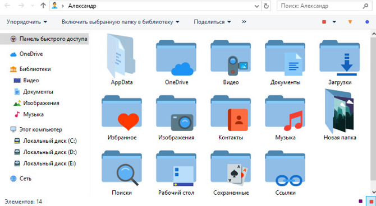Toggle preview pane with orange triangle icon
Image resolution: width=376 pixels, height=206 pixels.
tap(350, 22)
